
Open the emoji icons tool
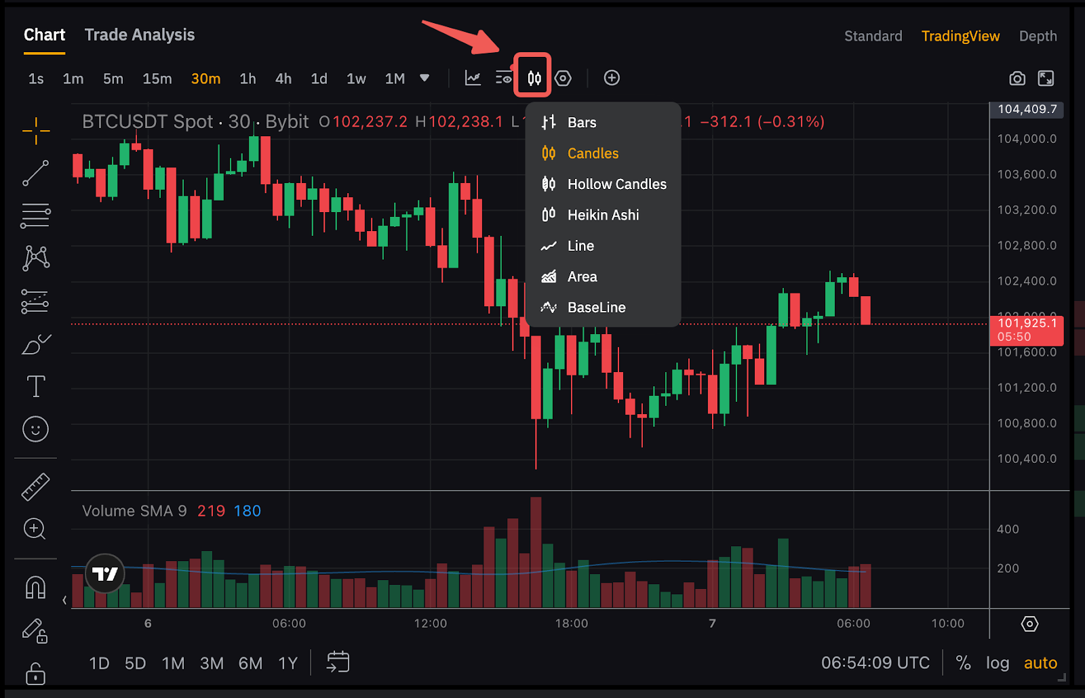[35, 429]
